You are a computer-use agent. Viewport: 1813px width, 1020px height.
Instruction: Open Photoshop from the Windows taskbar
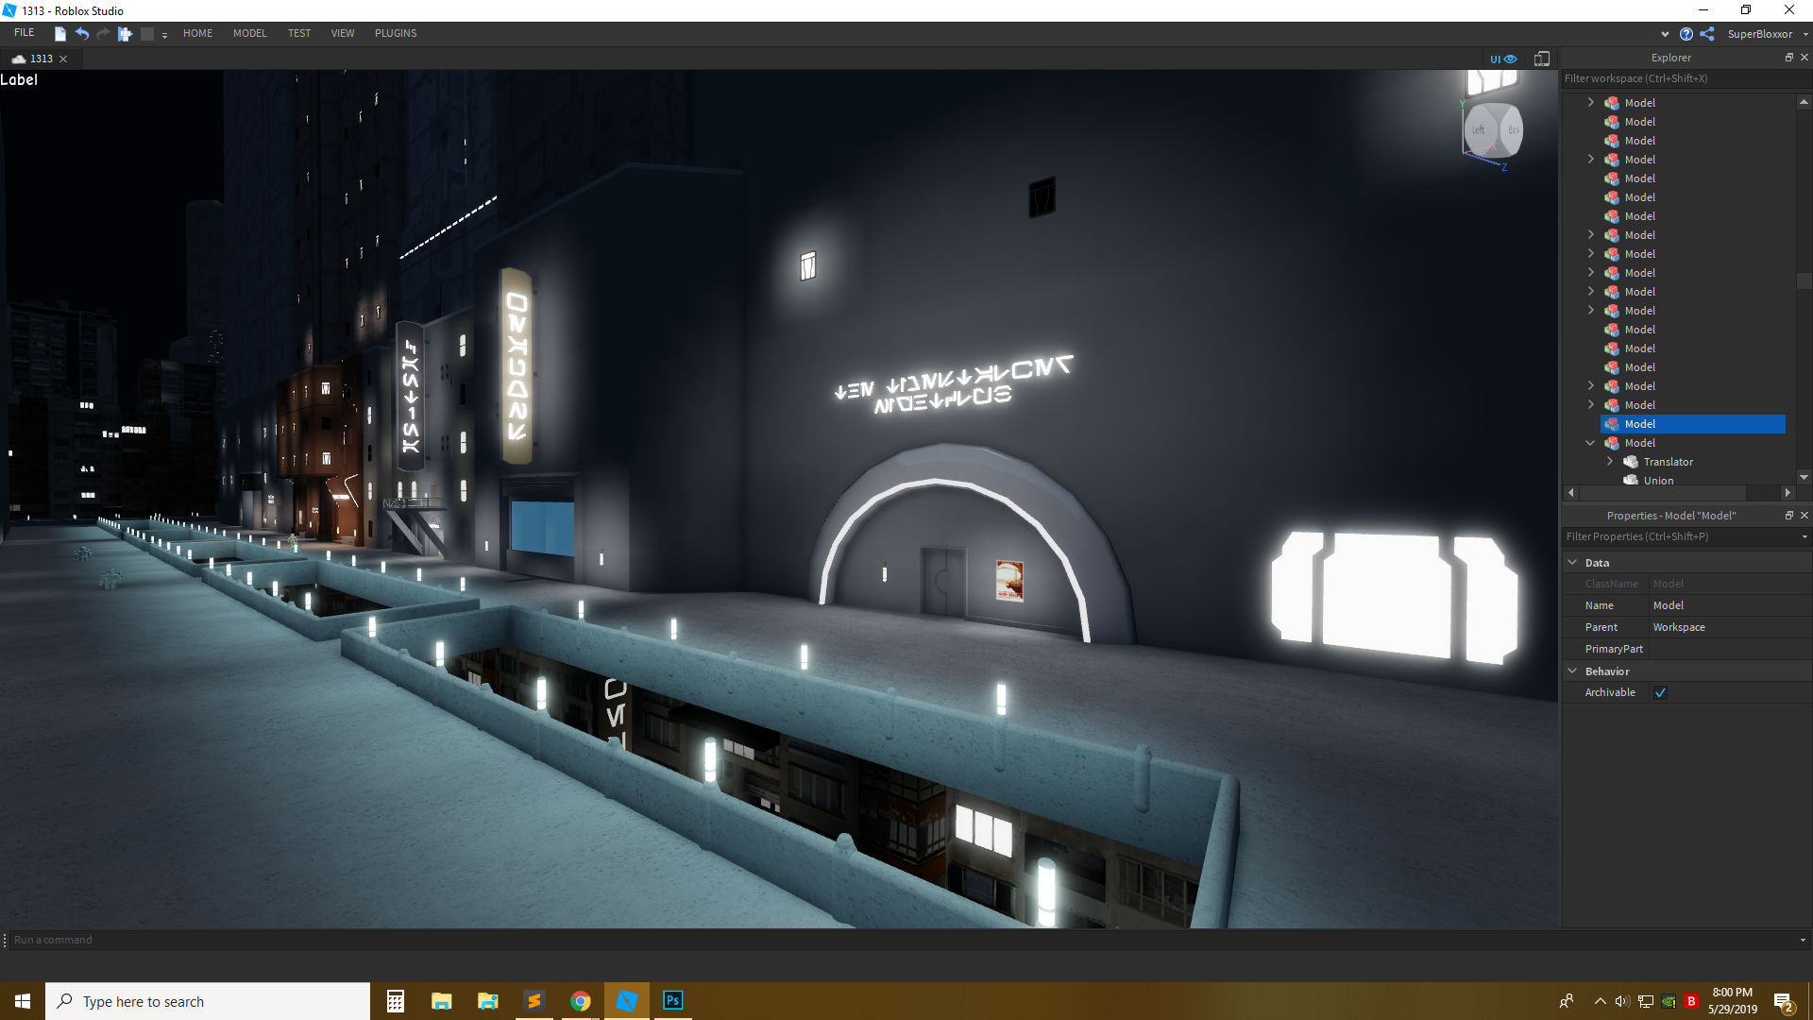point(672,1001)
